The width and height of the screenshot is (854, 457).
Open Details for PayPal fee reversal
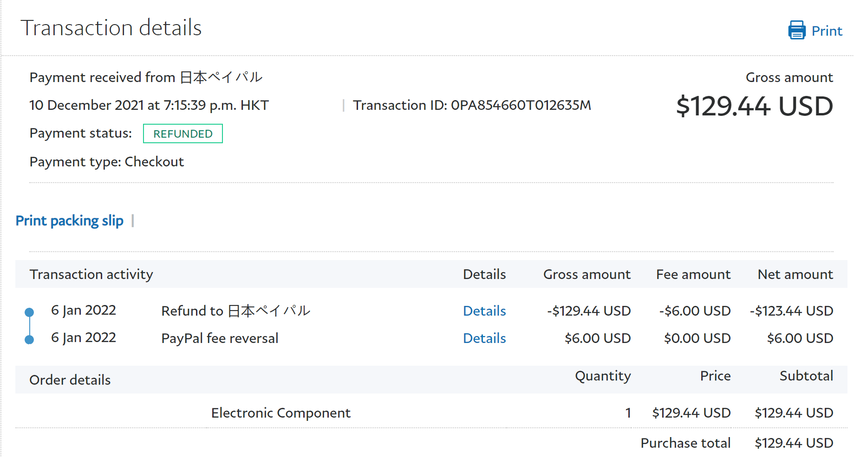(x=484, y=338)
